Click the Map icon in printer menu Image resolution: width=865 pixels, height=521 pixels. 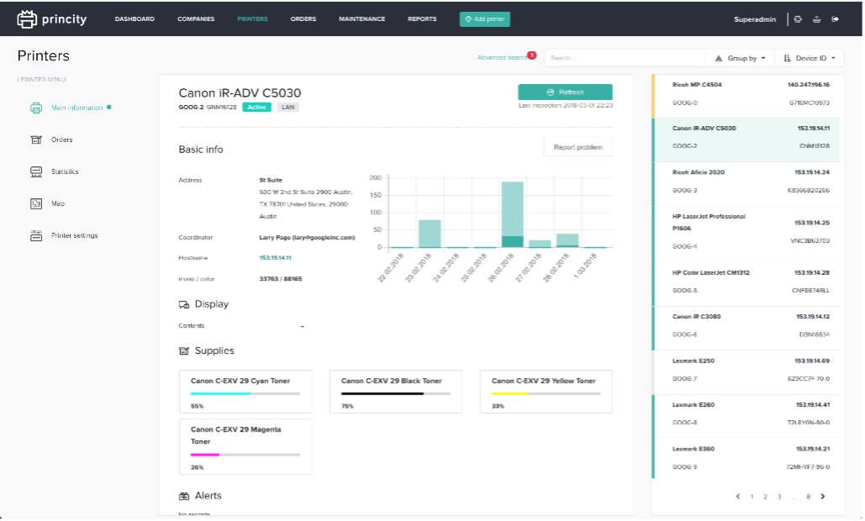click(36, 203)
